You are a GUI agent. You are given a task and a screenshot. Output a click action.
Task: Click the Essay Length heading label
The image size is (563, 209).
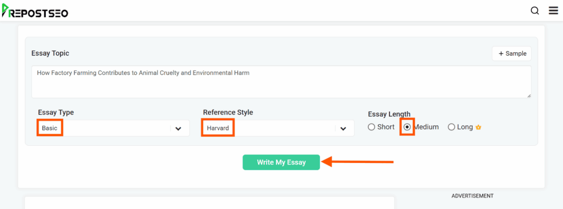point(389,114)
